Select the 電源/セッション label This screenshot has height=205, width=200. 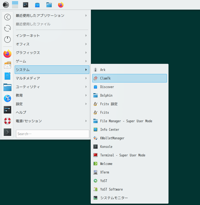[x=29, y=121]
